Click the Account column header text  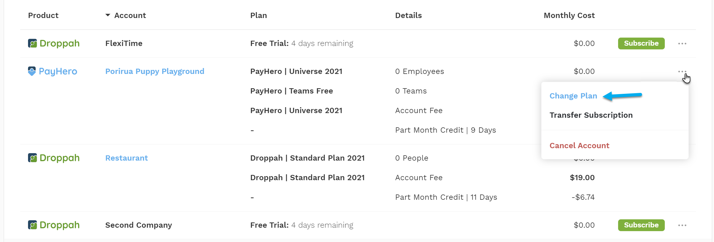coord(130,16)
